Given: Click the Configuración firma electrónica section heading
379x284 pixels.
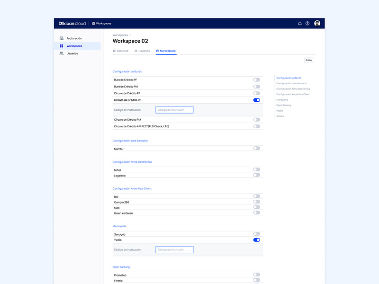Looking at the screenshot, I should (132, 162).
